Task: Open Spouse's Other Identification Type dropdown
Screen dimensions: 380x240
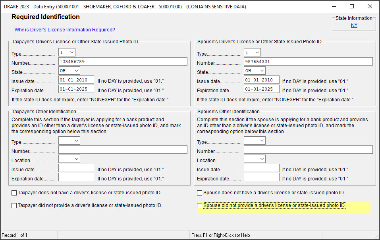Action: (x=255, y=141)
